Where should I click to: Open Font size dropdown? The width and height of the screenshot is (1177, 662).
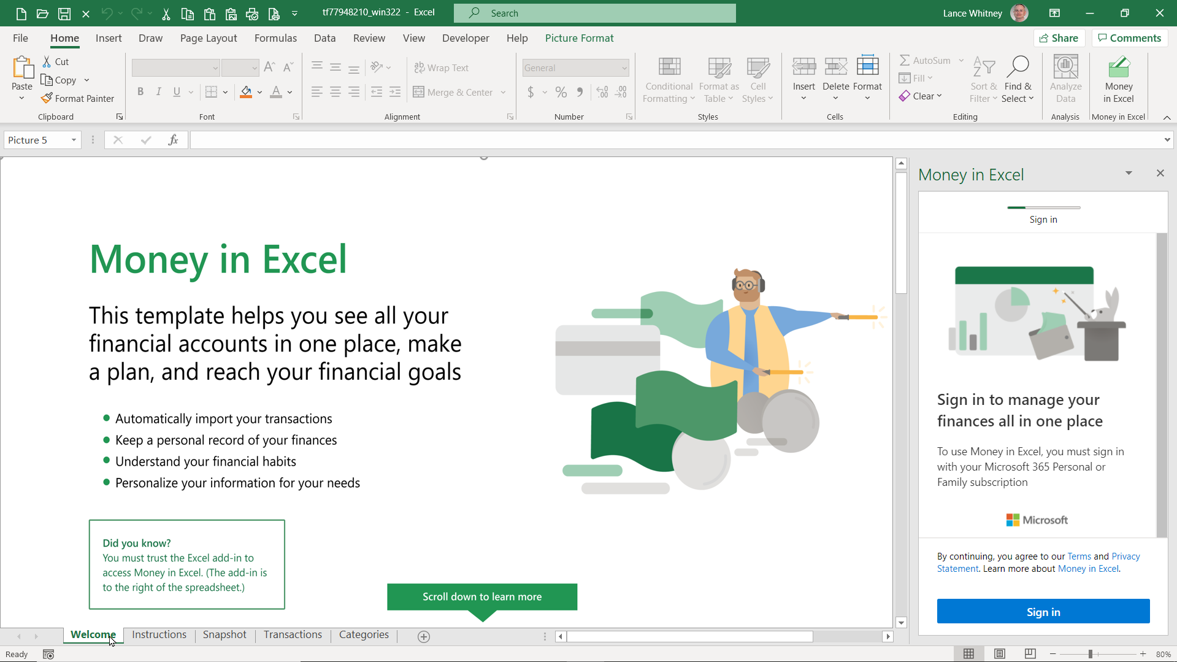(254, 67)
